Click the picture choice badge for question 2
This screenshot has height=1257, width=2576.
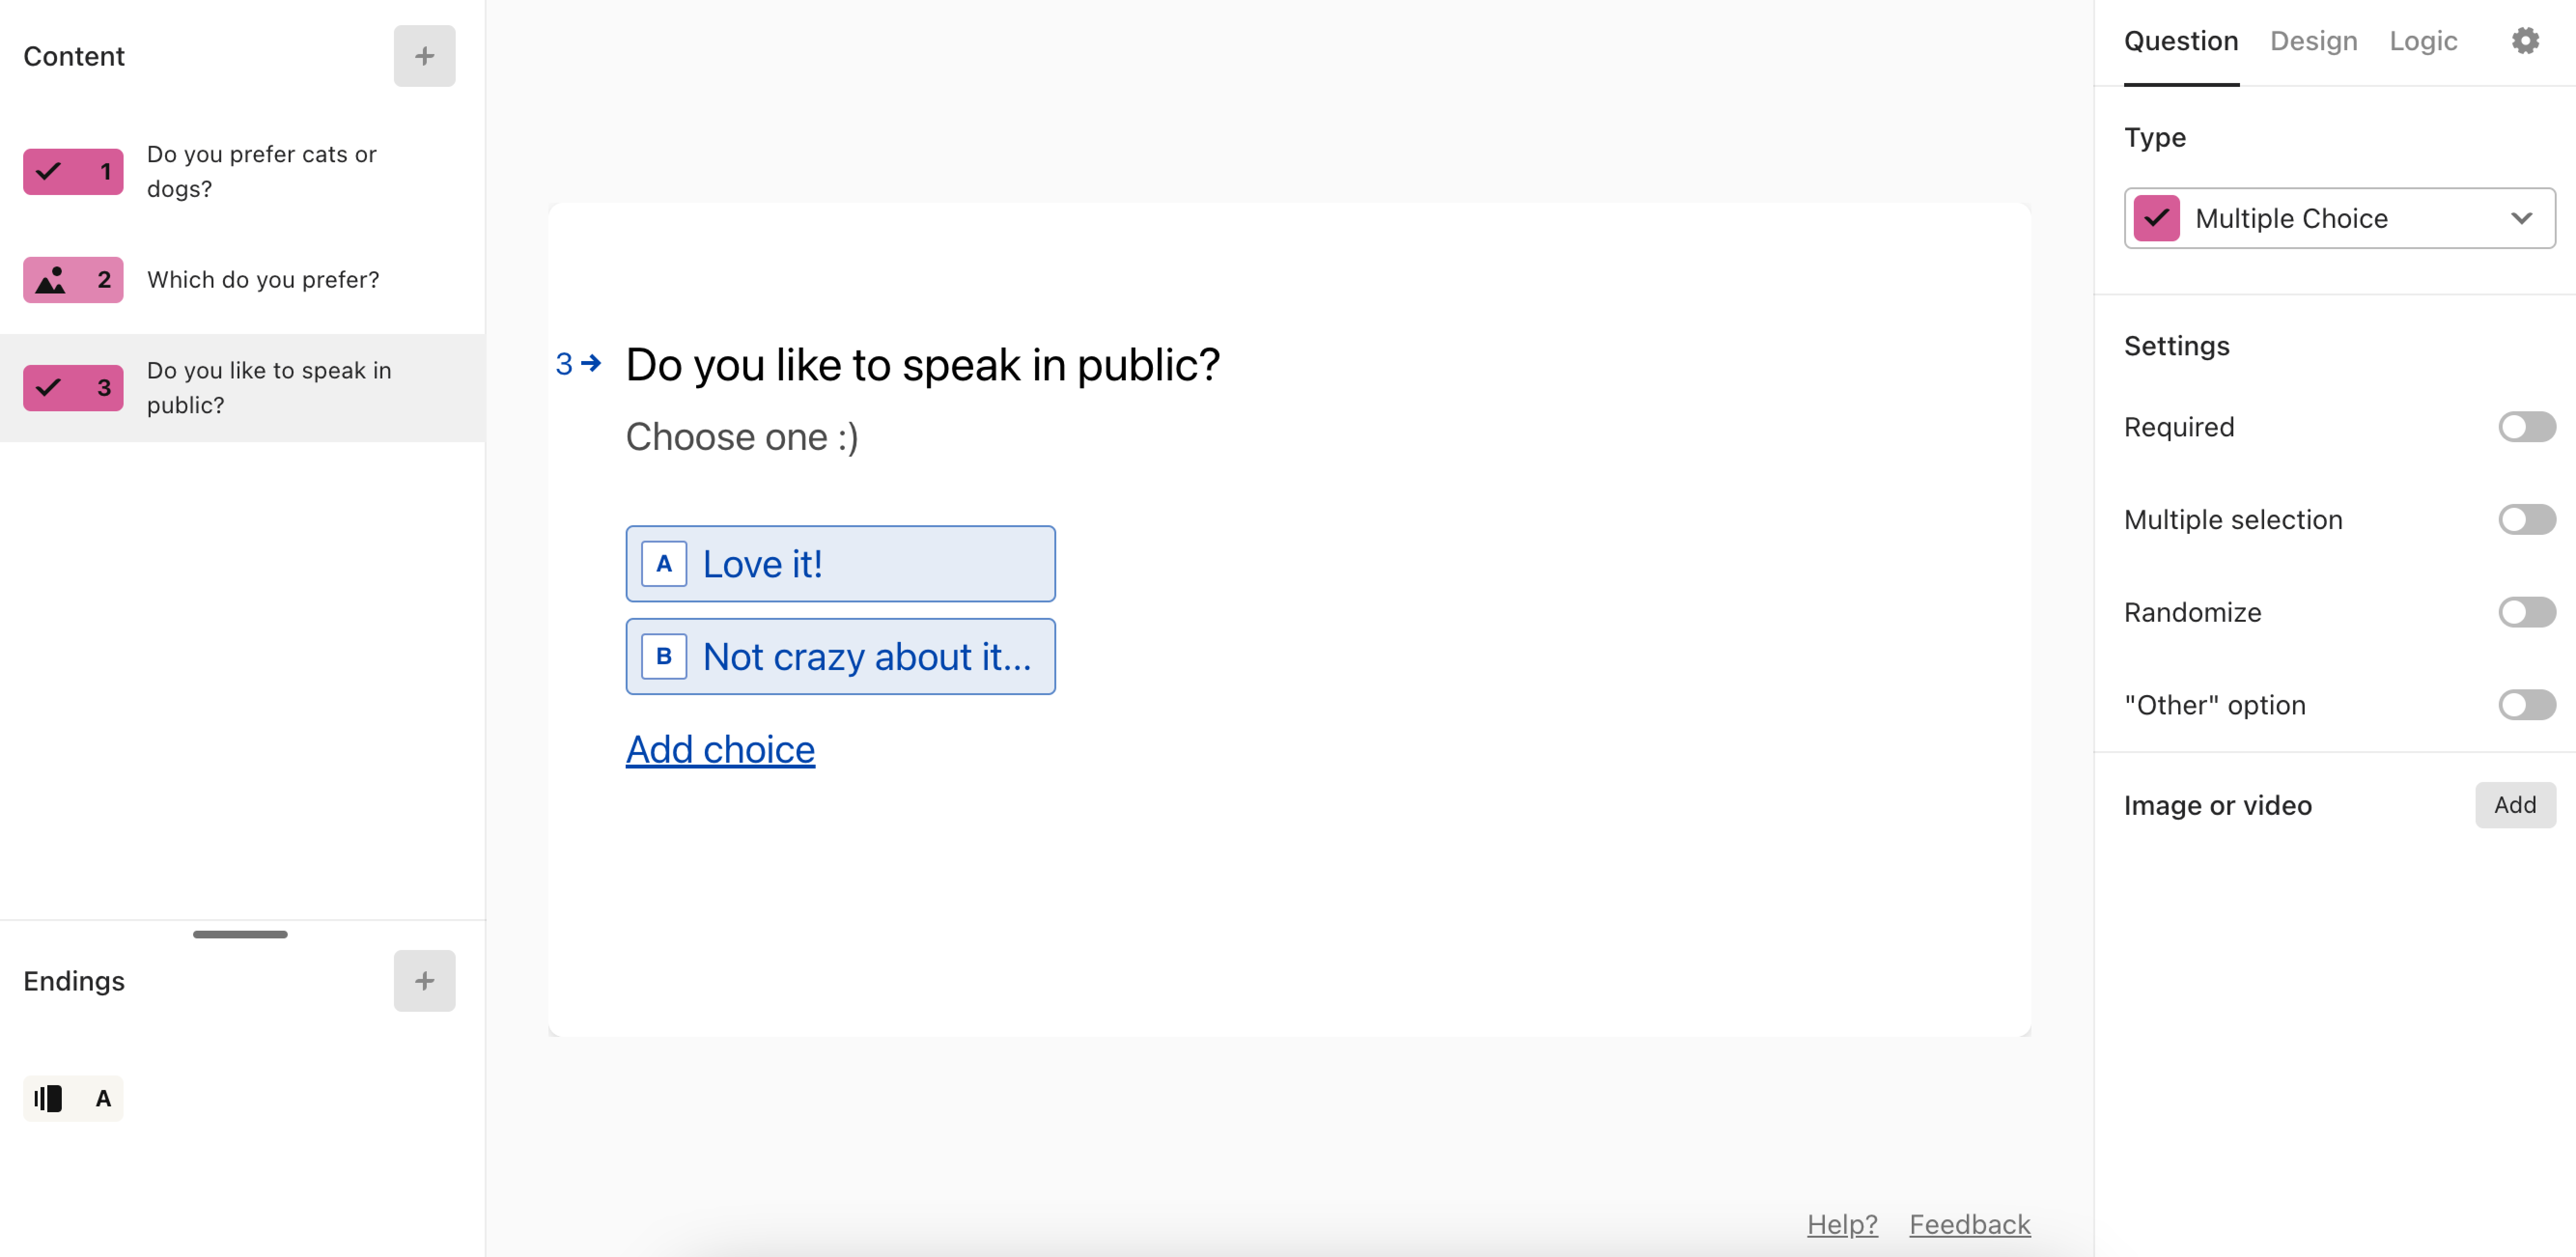click(73, 279)
